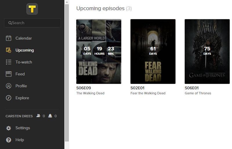Viewport: 232px width, 149px height.
Task: Click the Explore compass icon
Action: (8, 98)
